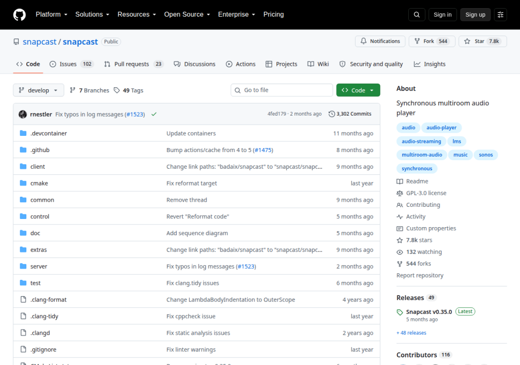This screenshot has width=520, height=365.
Task: Click the tag icon beside Snapcast v0.35.0
Action: (400, 312)
